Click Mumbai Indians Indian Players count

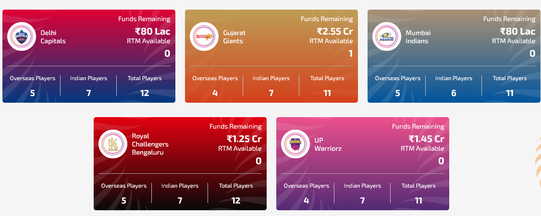(x=454, y=93)
